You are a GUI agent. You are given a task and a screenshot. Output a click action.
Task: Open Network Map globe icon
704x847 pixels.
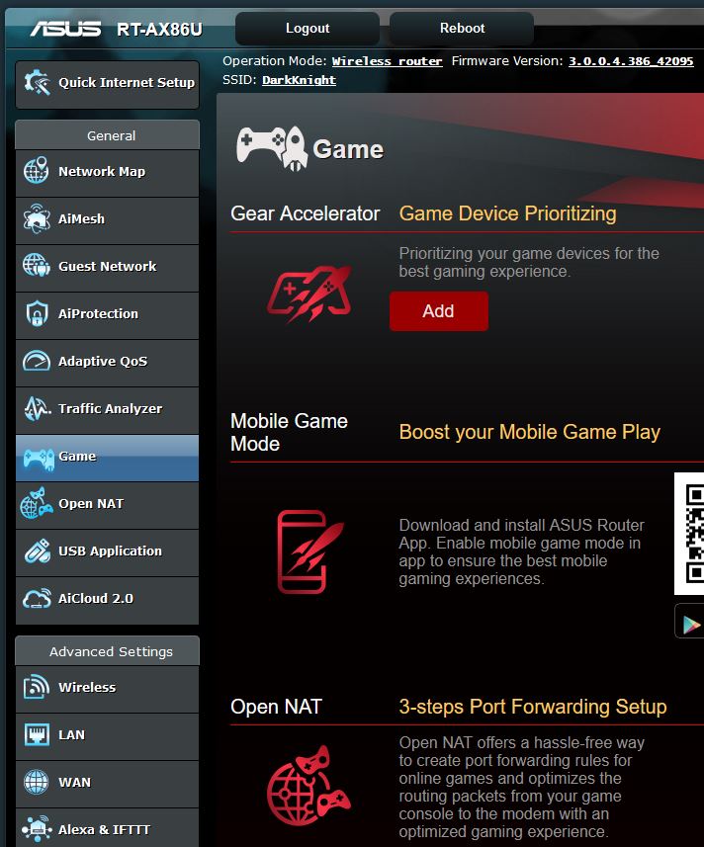[x=37, y=171]
